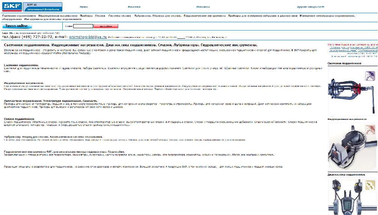Select Смазки in the category menu
This screenshot has width=378, height=215.
100,16
